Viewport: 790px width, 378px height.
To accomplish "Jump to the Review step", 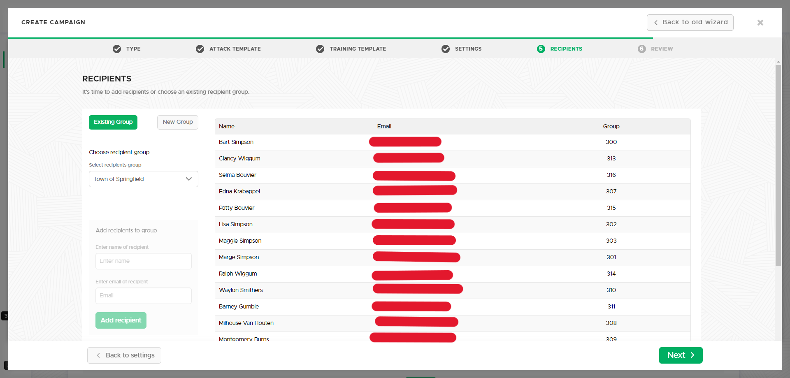I will 662,49.
